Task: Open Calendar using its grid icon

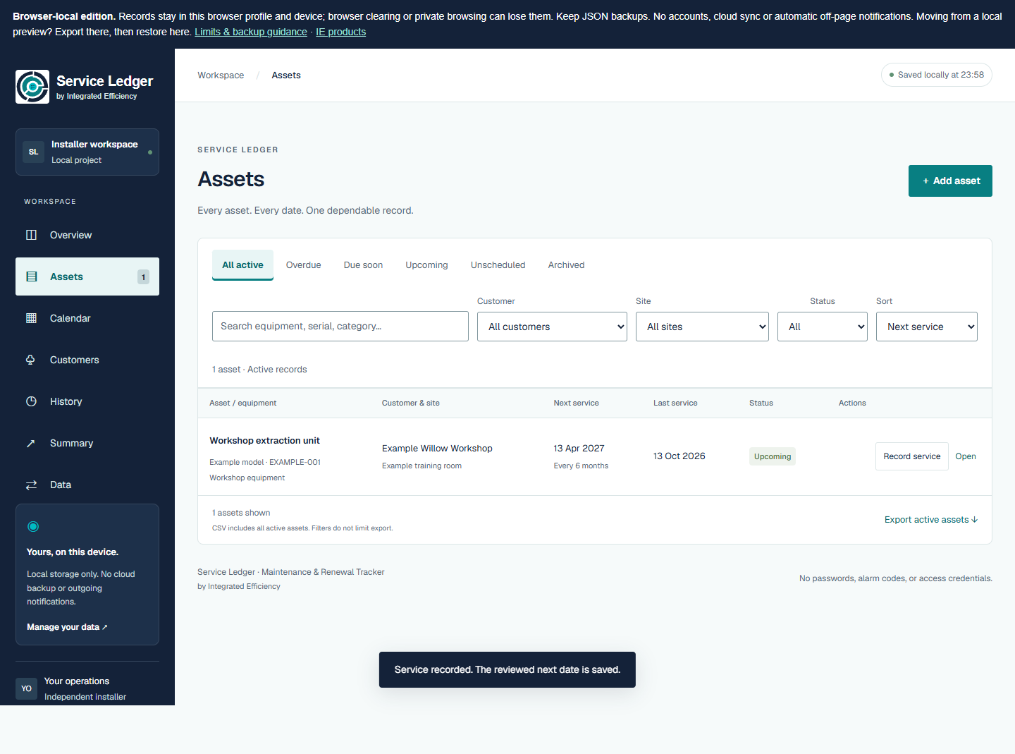Action: pos(31,318)
